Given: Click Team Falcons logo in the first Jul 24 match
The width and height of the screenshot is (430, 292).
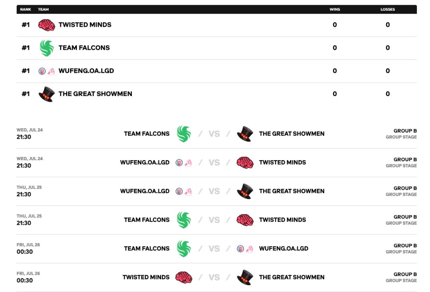Looking at the screenshot, I should pyautogui.click(x=184, y=134).
